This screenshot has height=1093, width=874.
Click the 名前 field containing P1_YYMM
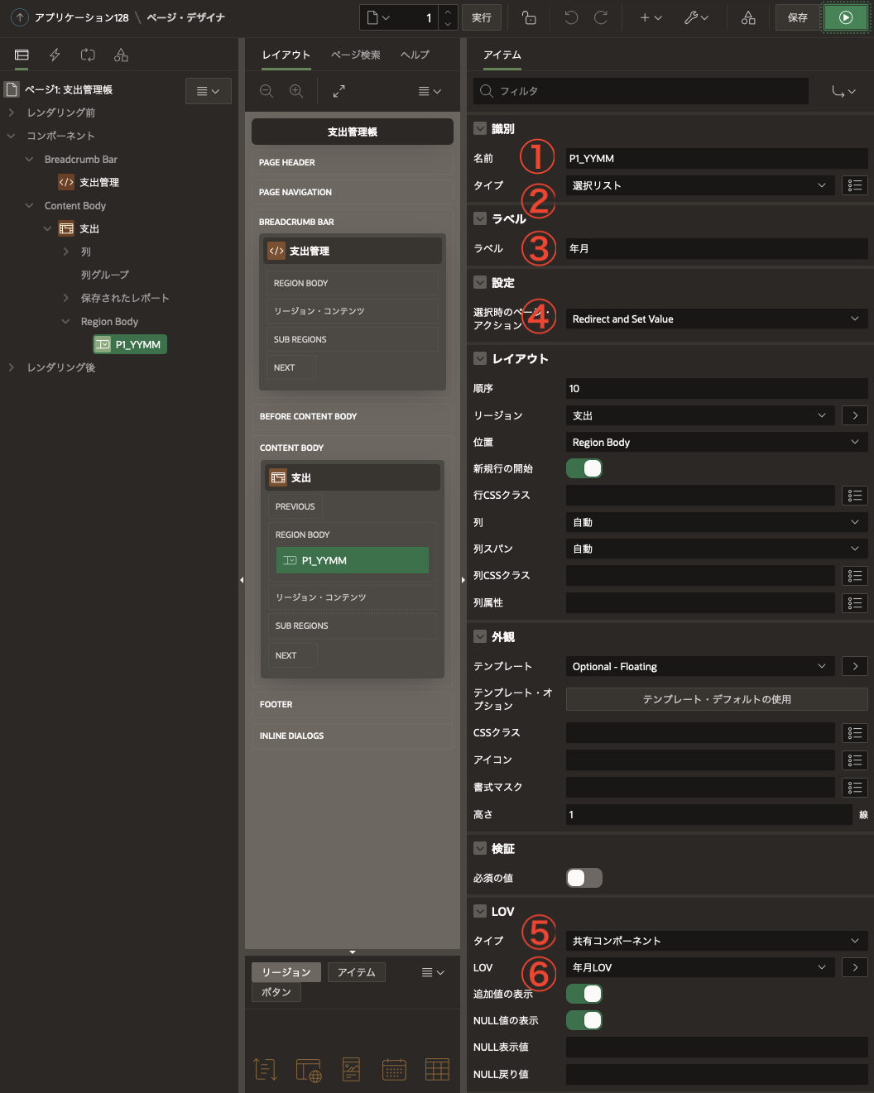tap(717, 158)
